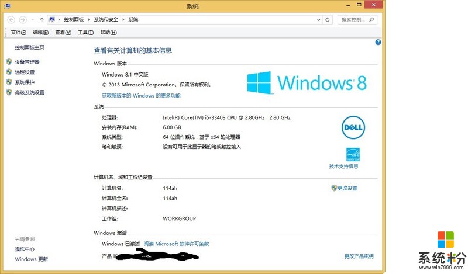Click shield icon beside 远程设置
The height and width of the screenshot is (274, 468).
tap(9, 72)
